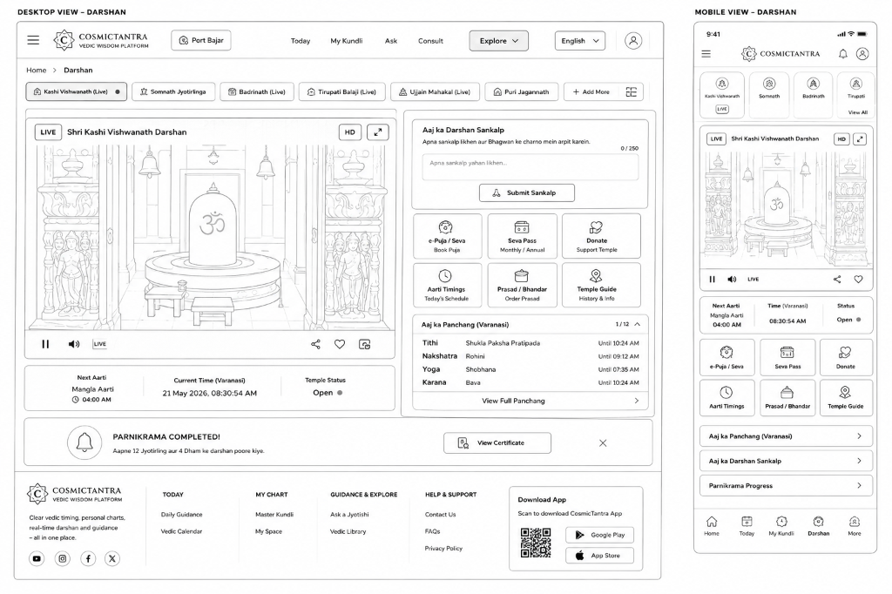Open mobile bottom nav Today tab
The height and width of the screenshot is (594, 892).
(747, 526)
